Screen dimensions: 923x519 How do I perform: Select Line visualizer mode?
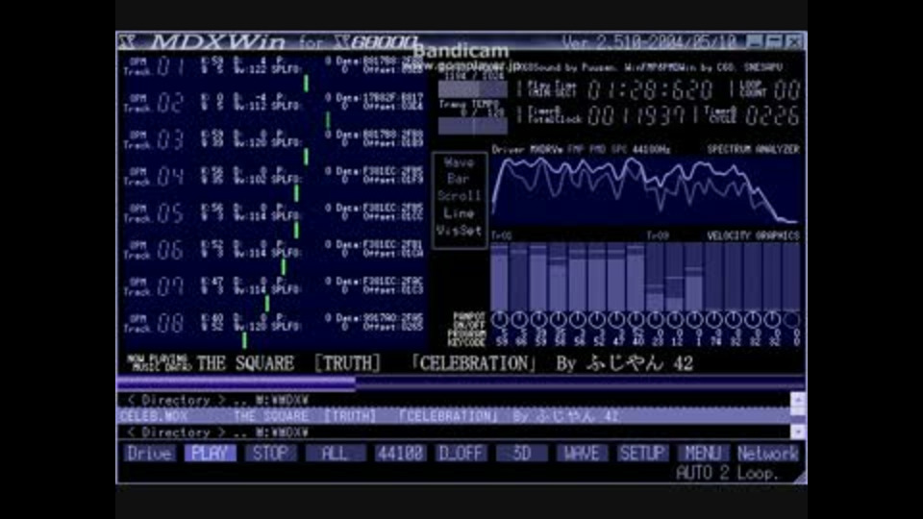(459, 213)
